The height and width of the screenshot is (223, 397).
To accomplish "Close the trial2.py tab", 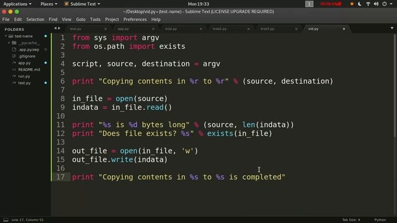I will pyautogui.click(x=248, y=29).
